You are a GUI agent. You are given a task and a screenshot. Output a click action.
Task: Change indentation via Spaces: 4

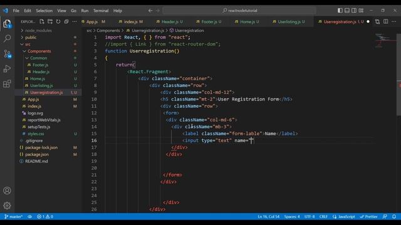292,217
